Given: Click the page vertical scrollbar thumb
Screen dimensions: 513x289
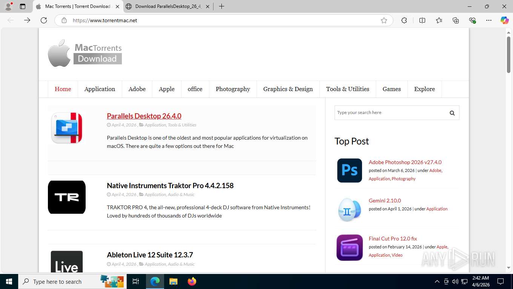Looking at the screenshot, I should point(508,55).
